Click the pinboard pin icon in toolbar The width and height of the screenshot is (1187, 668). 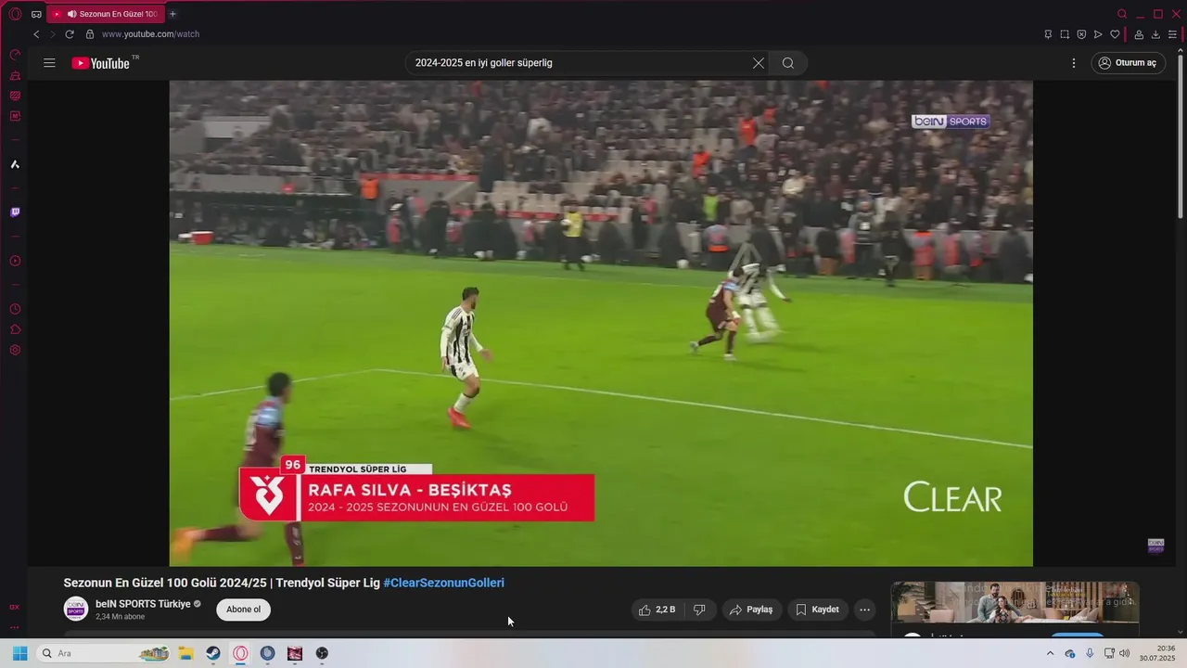tap(1048, 34)
